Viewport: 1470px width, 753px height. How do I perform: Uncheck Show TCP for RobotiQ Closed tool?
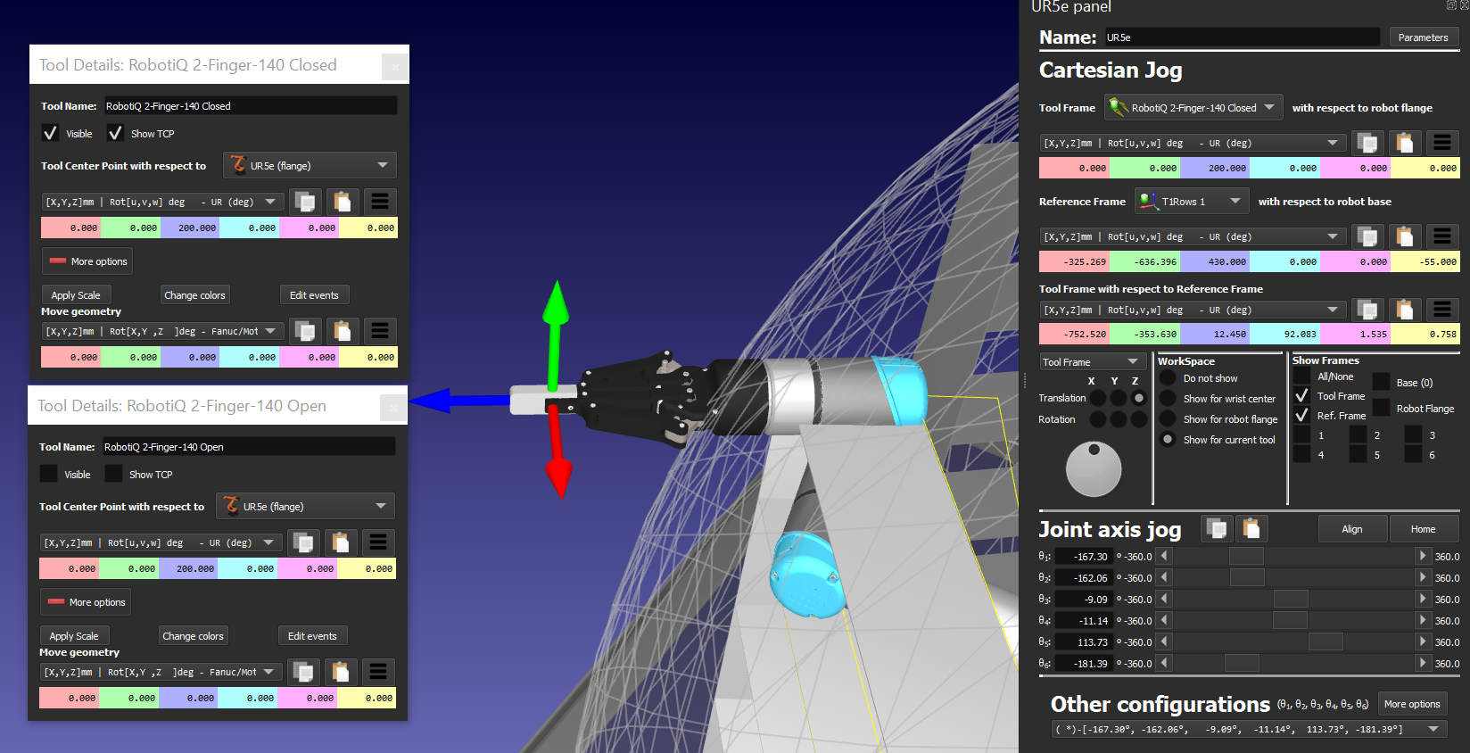[x=115, y=134]
